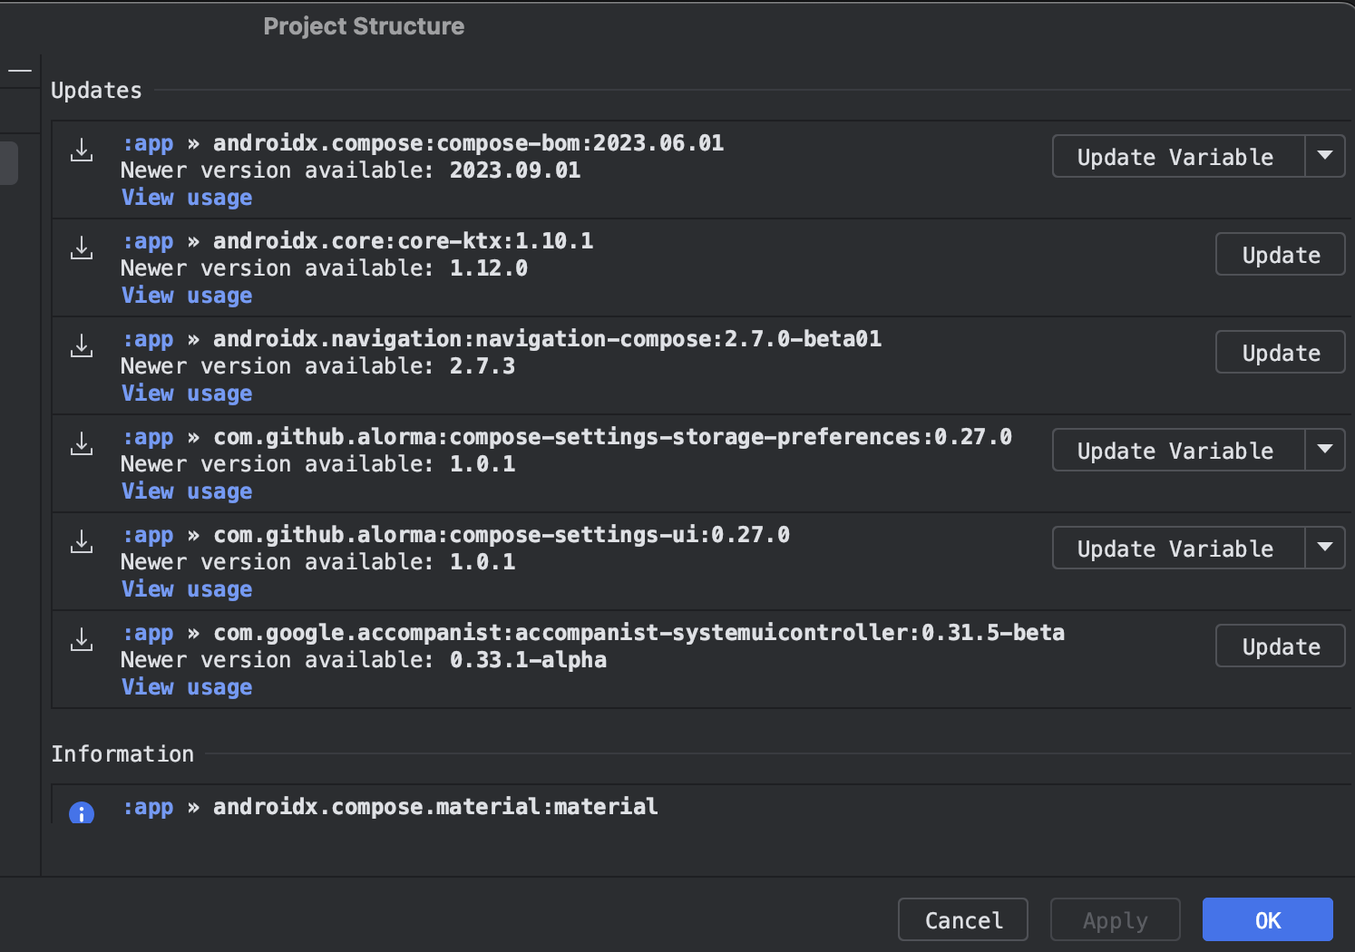Open dropdown arrow for storage-preferences Update Variable
Screen dimensions: 1355x952
click(x=1325, y=450)
